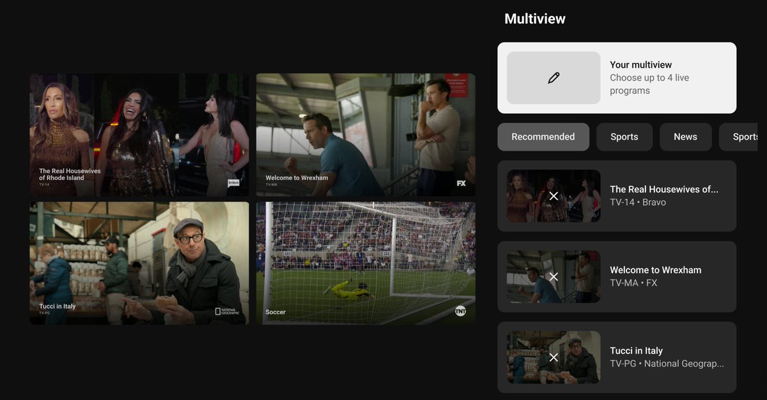Remove The Real Housewives via its X icon
The width and height of the screenshot is (767, 400).
pos(554,196)
